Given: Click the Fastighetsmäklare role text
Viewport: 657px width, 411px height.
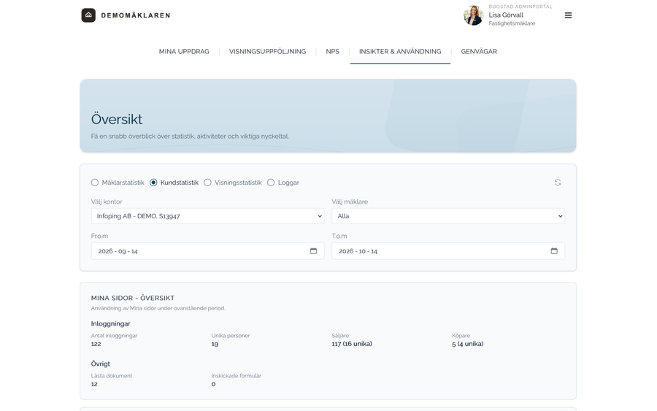Looking at the screenshot, I should tap(512, 23).
